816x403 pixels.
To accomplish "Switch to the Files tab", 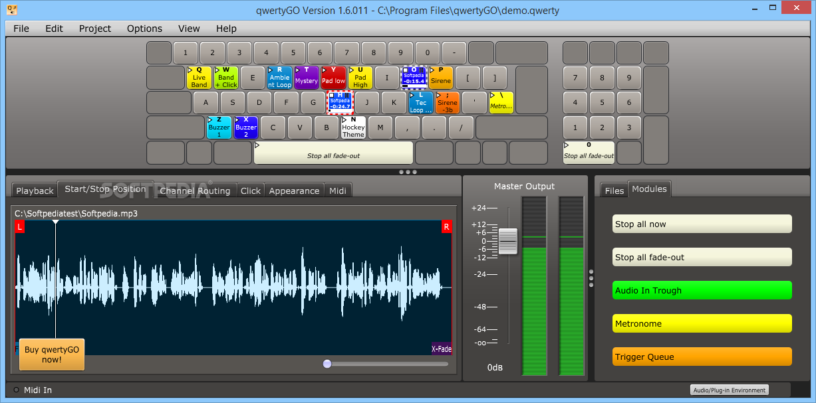I will point(614,191).
